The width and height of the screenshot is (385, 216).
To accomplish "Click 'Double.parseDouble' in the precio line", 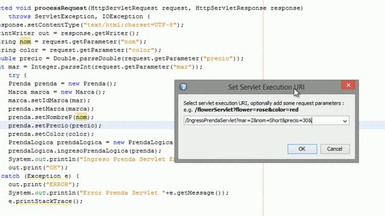I will tap(87, 59).
